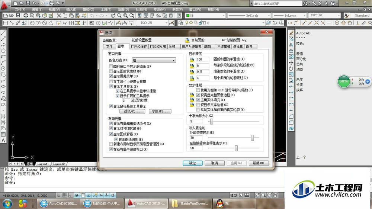Click the star Favorites icon
Image resolution: width=372 pixels, height=209 pixels.
click(327, 3)
